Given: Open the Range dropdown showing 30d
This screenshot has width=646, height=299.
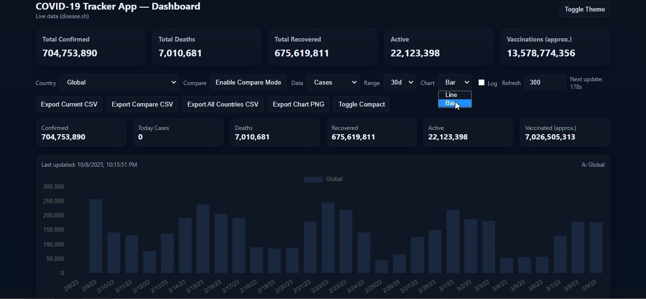Looking at the screenshot, I should click(399, 83).
